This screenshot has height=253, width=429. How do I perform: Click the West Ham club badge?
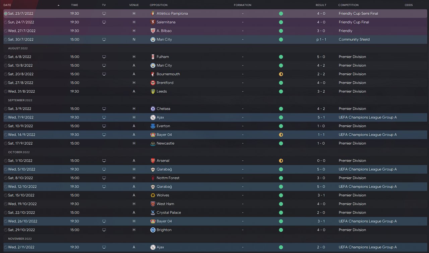pyautogui.click(x=153, y=204)
